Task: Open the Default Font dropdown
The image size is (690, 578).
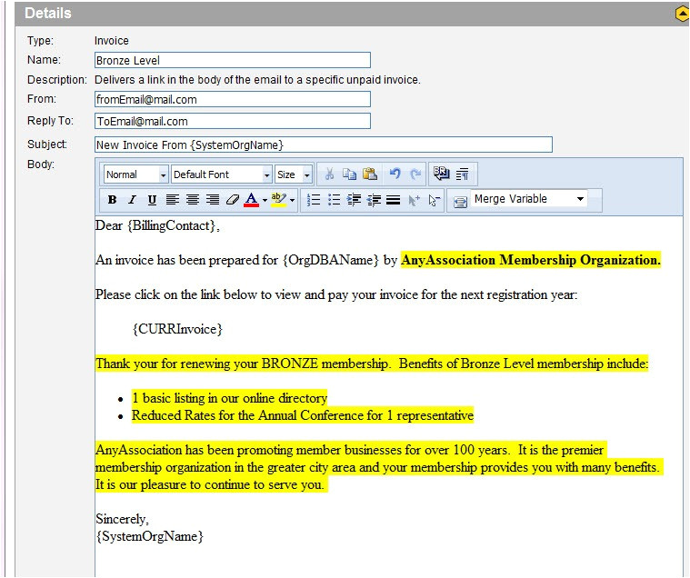Action: tap(222, 174)
